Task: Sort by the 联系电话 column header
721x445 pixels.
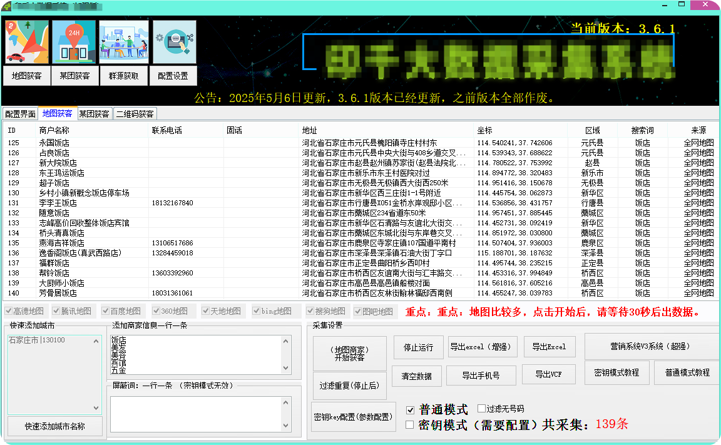Action: click(x=186, y=131)
